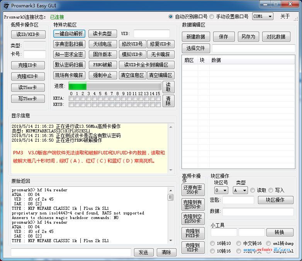Click the 清空信息区 button

click(x=132, y=75)
